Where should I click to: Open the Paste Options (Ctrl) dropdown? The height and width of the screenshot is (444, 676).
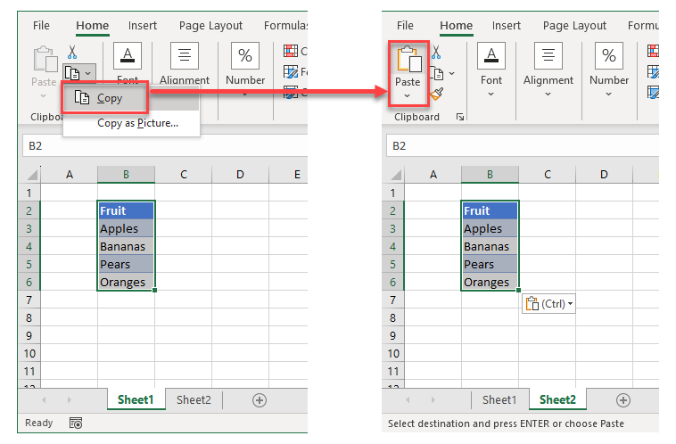click(549, 304)
